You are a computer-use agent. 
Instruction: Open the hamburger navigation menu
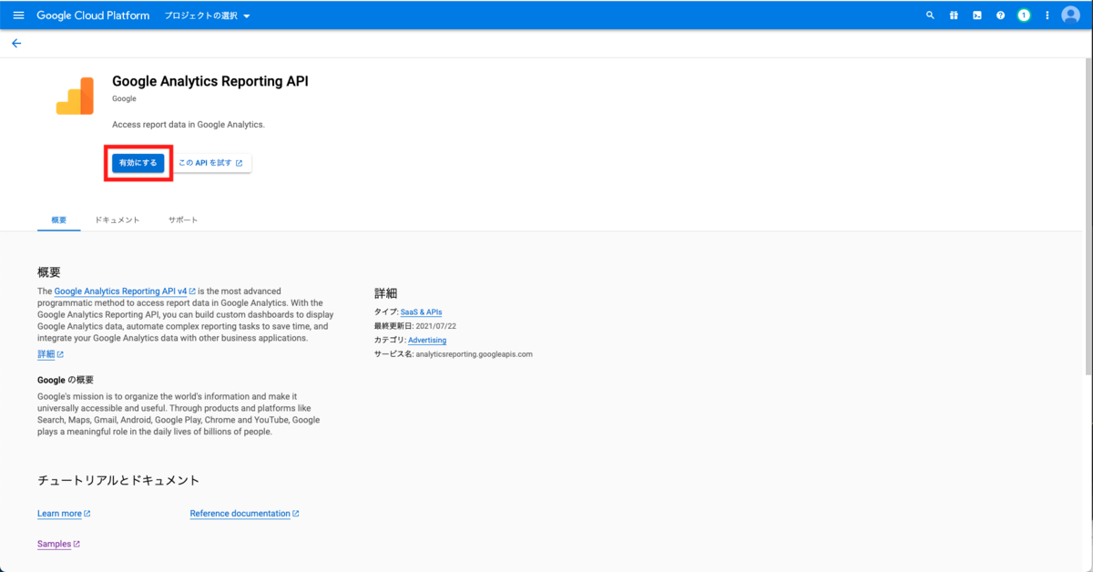18,15
